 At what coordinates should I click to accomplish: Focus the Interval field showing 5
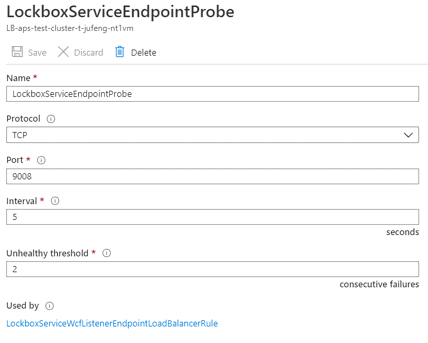point(213,217)
